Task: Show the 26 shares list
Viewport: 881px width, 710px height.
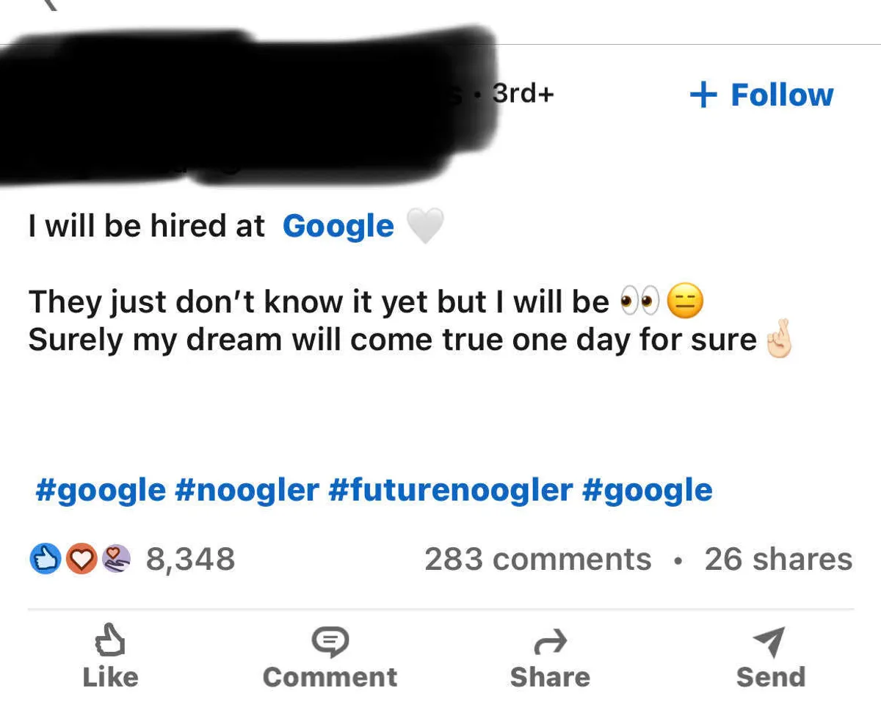Action: (778, 560)
